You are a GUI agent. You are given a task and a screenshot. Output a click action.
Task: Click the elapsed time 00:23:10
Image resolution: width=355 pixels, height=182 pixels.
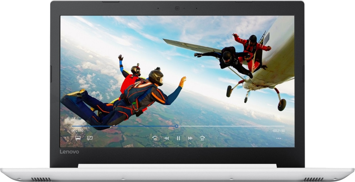point(77,131)
